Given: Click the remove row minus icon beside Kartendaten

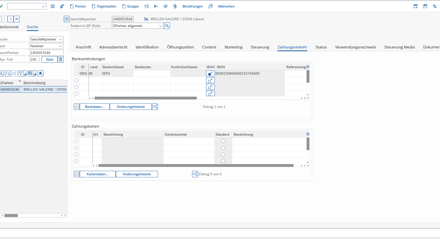Looking at the screenshot, I should [77, 174].
